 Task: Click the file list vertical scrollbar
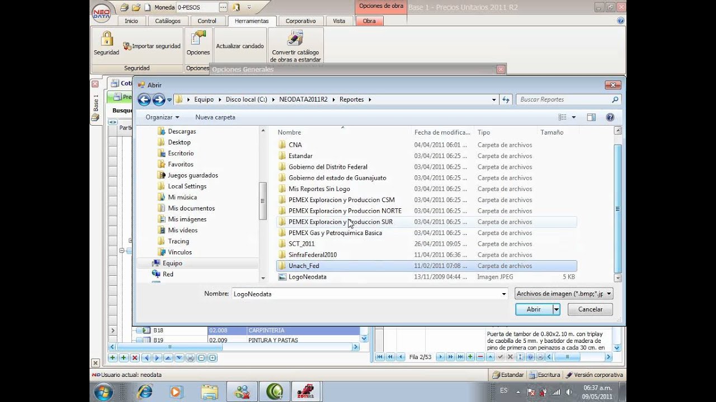click(618, 204)
